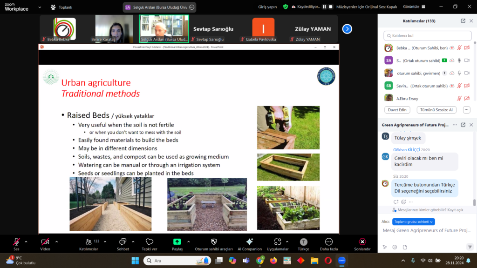Open the AI Companion tool
Image resolution: width=477 pixels, height=268 pixels.
[x=249, y=241]
